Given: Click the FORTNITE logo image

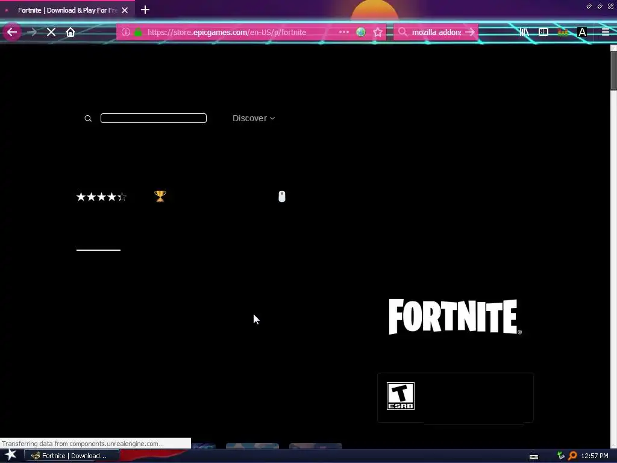Looking at the screenshot, I should tap(456, 317).
